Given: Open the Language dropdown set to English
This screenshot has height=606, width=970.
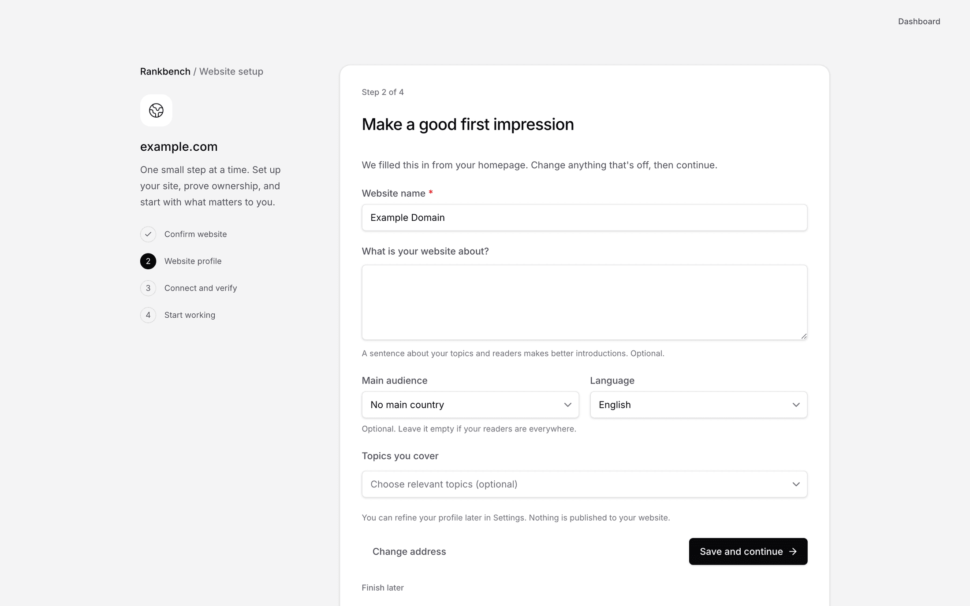Looking at the screenshot, I should 698,405.
